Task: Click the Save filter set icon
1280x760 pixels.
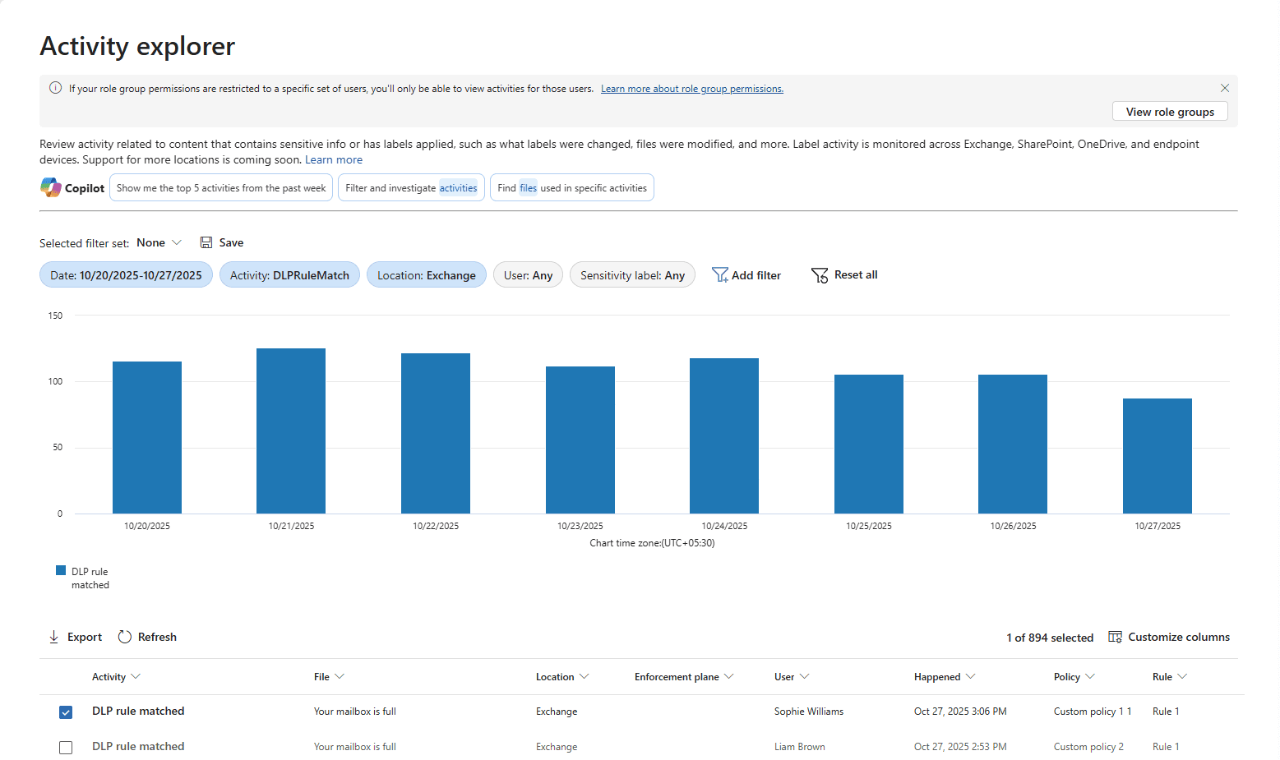Action: 206,242
